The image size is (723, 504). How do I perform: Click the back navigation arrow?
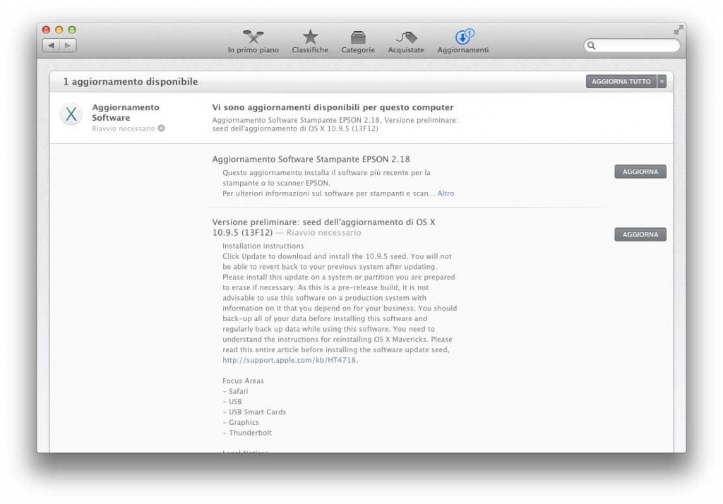(x=51, y=45)
